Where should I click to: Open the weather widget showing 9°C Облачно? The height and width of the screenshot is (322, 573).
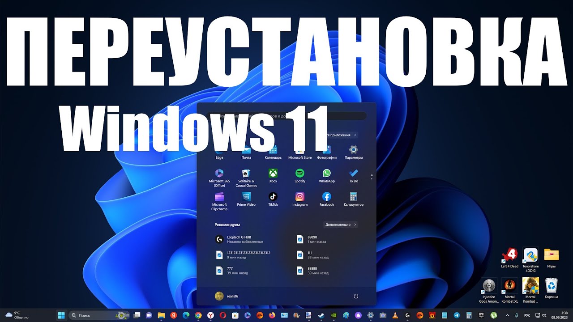pyautogui.click(x=17, y=315)
